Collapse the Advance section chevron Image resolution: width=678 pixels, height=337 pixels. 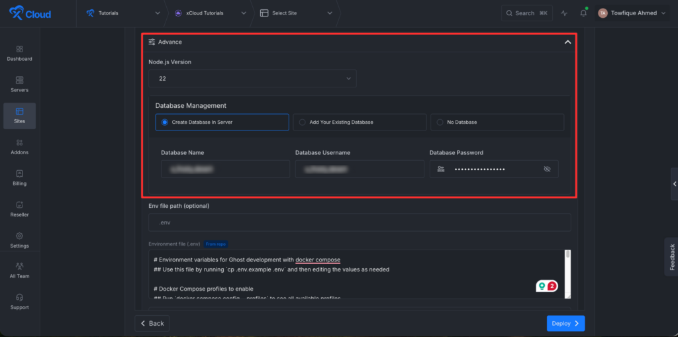point(567,42)
